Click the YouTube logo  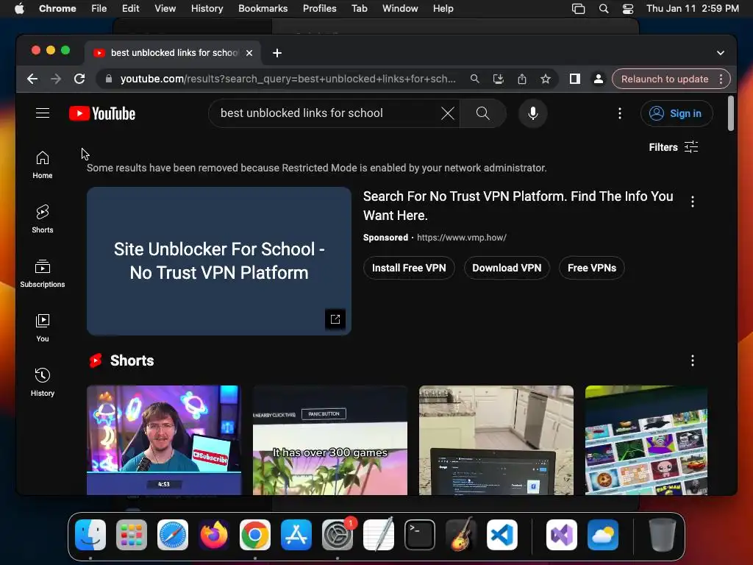(x=102, y=113)
